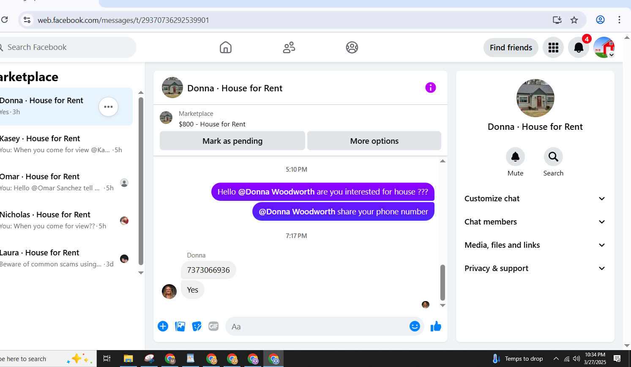The image size is (631, 367).
Task: View site information icon beside the URL
Action: tap(27, 20)
